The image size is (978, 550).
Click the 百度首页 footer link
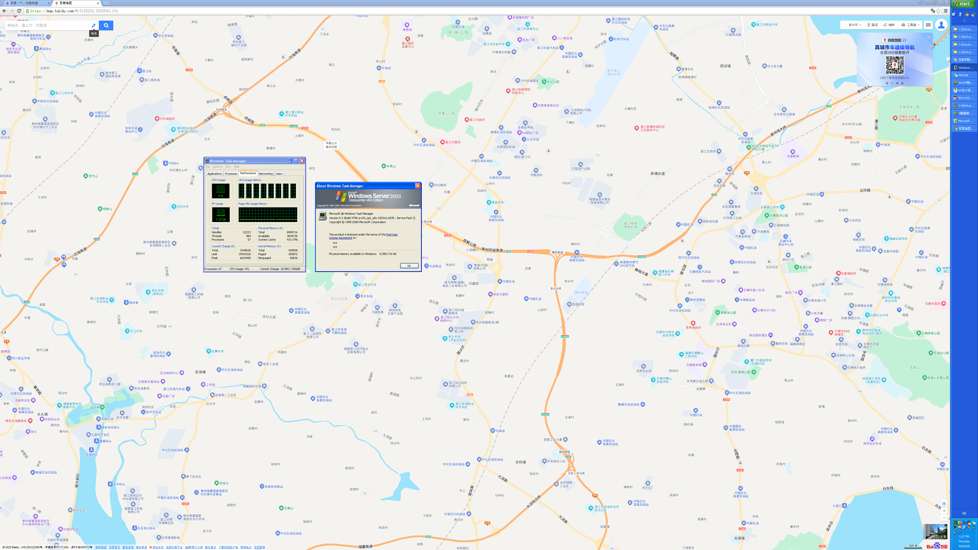click(x=114, y=547)
